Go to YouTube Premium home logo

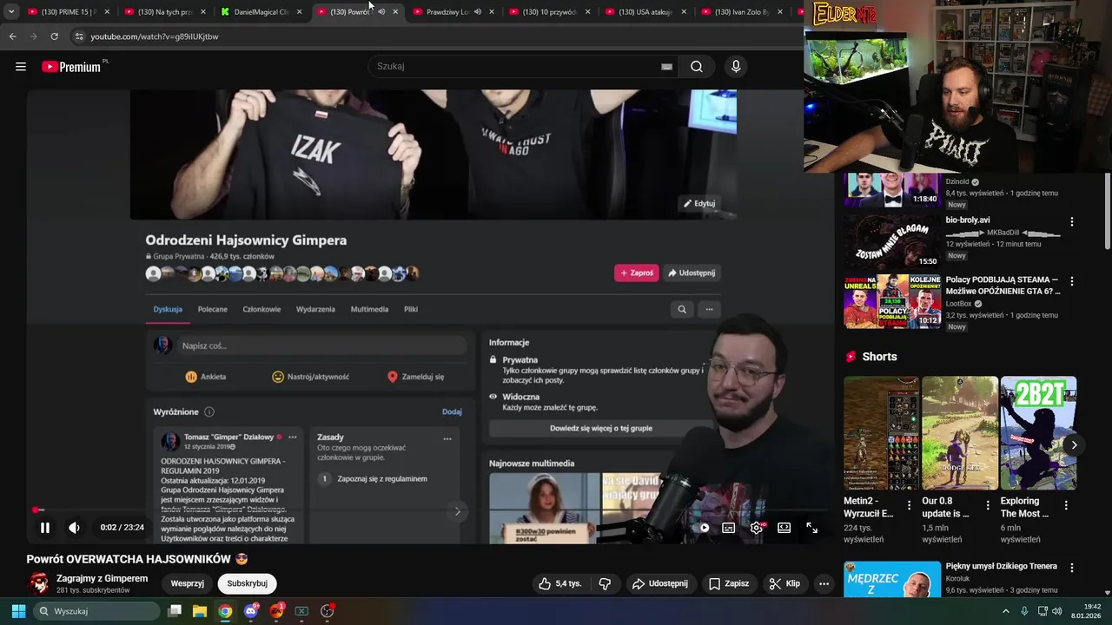(x=72, y=67)
